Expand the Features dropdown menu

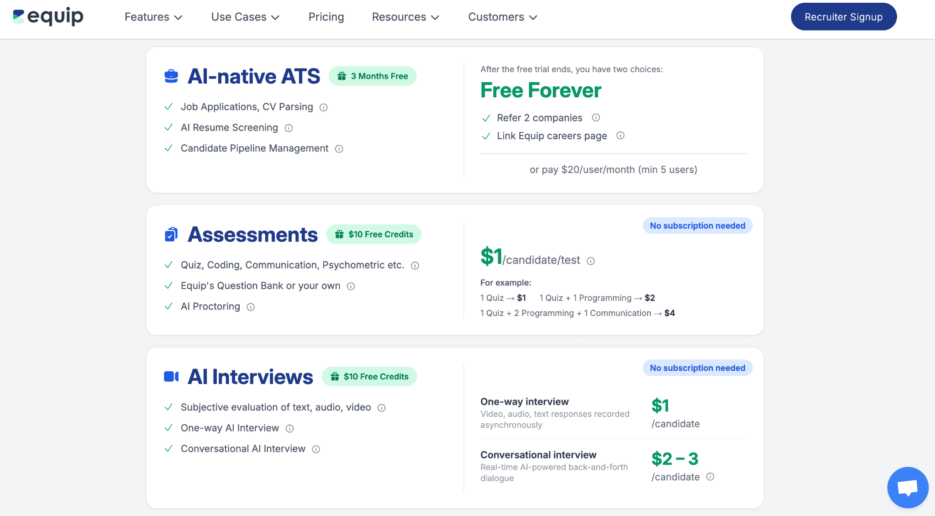click(x=153, y=17)
